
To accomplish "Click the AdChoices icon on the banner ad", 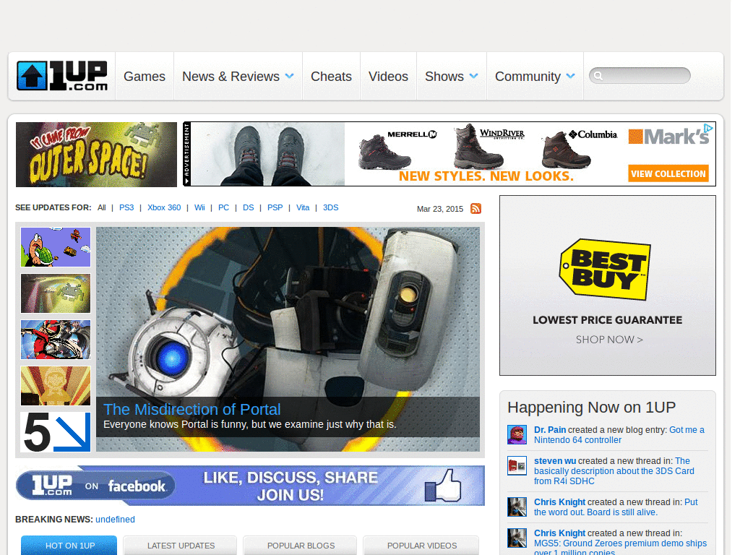I will (x=708, y=128).
